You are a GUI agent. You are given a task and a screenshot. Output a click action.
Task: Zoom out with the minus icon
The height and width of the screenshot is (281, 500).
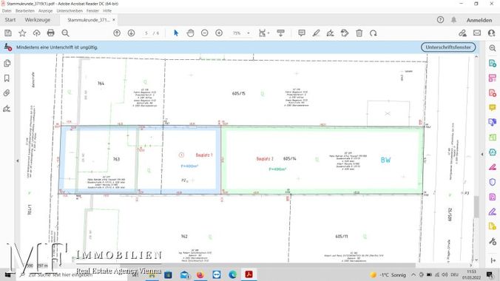point(205,33)
